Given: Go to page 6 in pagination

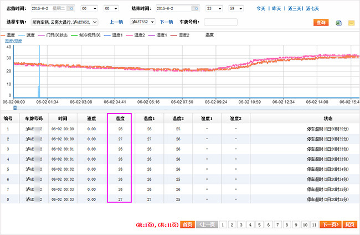Looking at the screenshot, I should pos(269,224).
